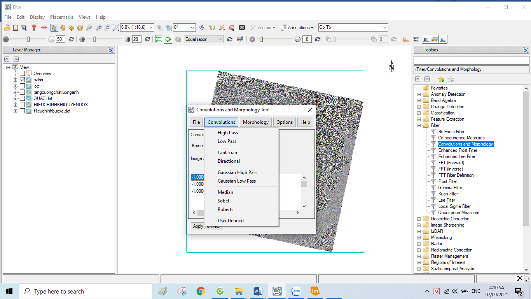This screenshot has width=531, height=299.
Task: Click the brightness slider handle
Action: pyautogui.click(x=28, y=39)
